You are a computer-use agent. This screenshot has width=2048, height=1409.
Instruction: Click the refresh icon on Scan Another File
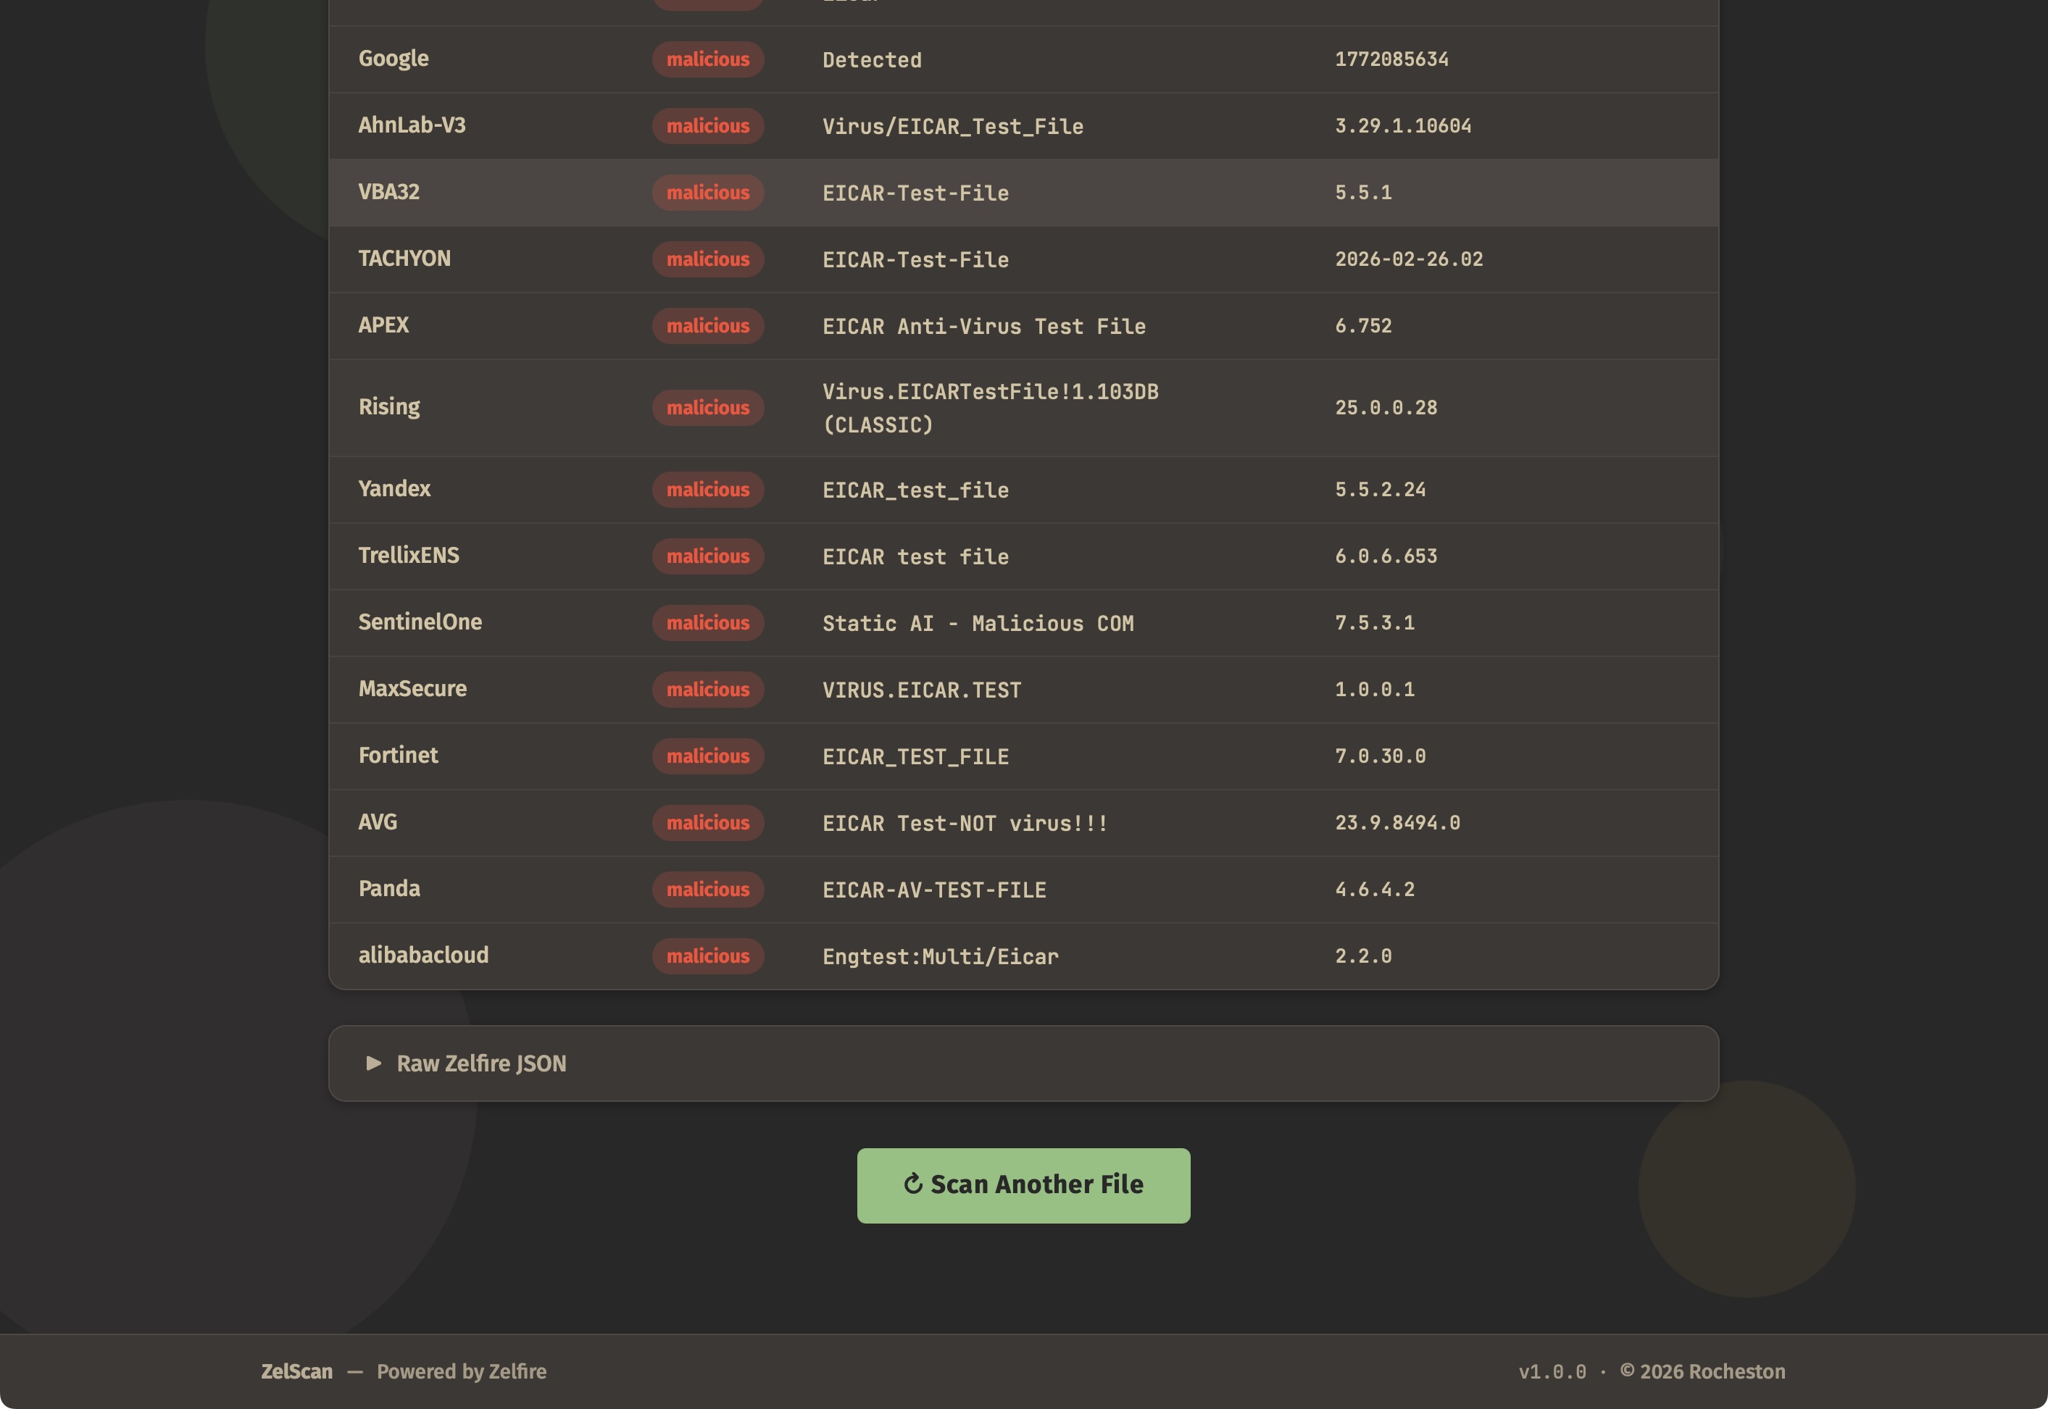(x=913, y=1184)
